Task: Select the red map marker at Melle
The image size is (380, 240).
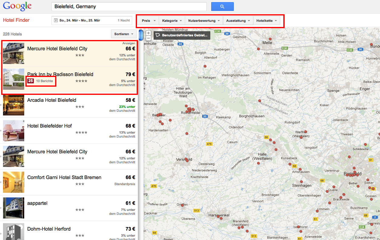Action: 270,39
